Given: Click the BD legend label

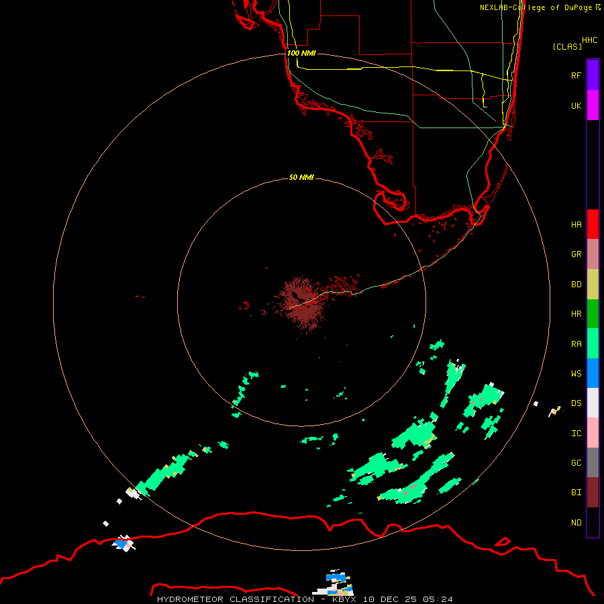Looking at the screenshot, I should pos(576,285).
